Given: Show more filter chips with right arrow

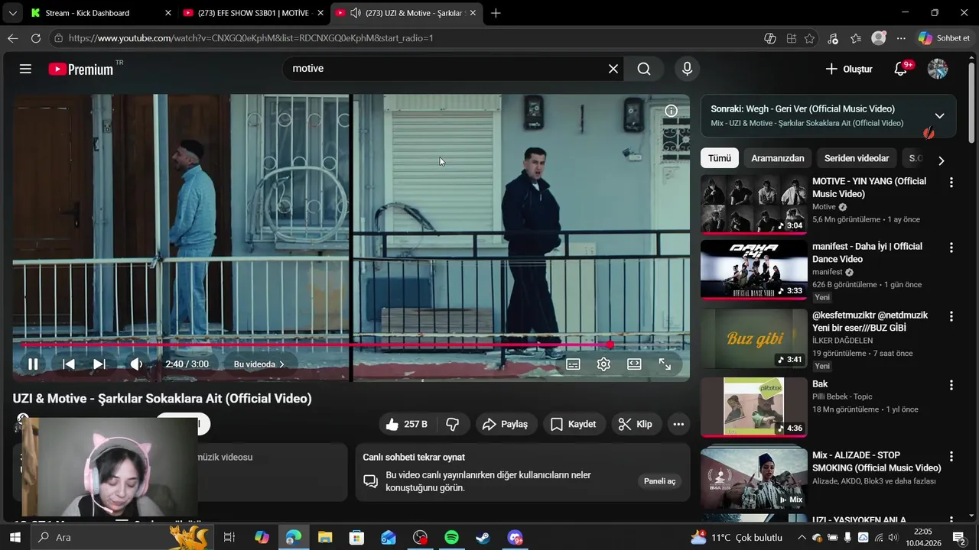Looking at the screenshot, I should coord(941,160).
